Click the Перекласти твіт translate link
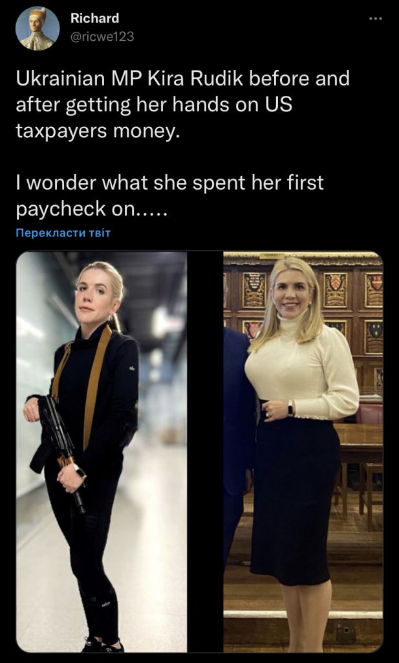Viewport: 399px width, 663px height. [63, 233]
